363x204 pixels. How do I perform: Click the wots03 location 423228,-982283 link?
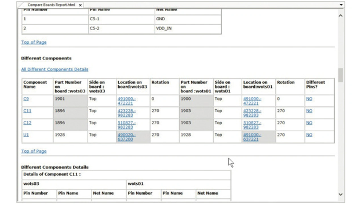[126, 113]
